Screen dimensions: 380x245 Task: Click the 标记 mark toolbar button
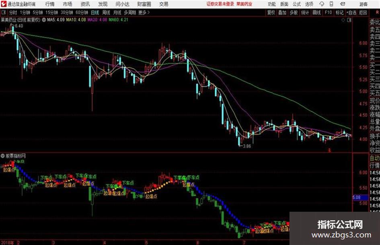(x=339, y=12)
